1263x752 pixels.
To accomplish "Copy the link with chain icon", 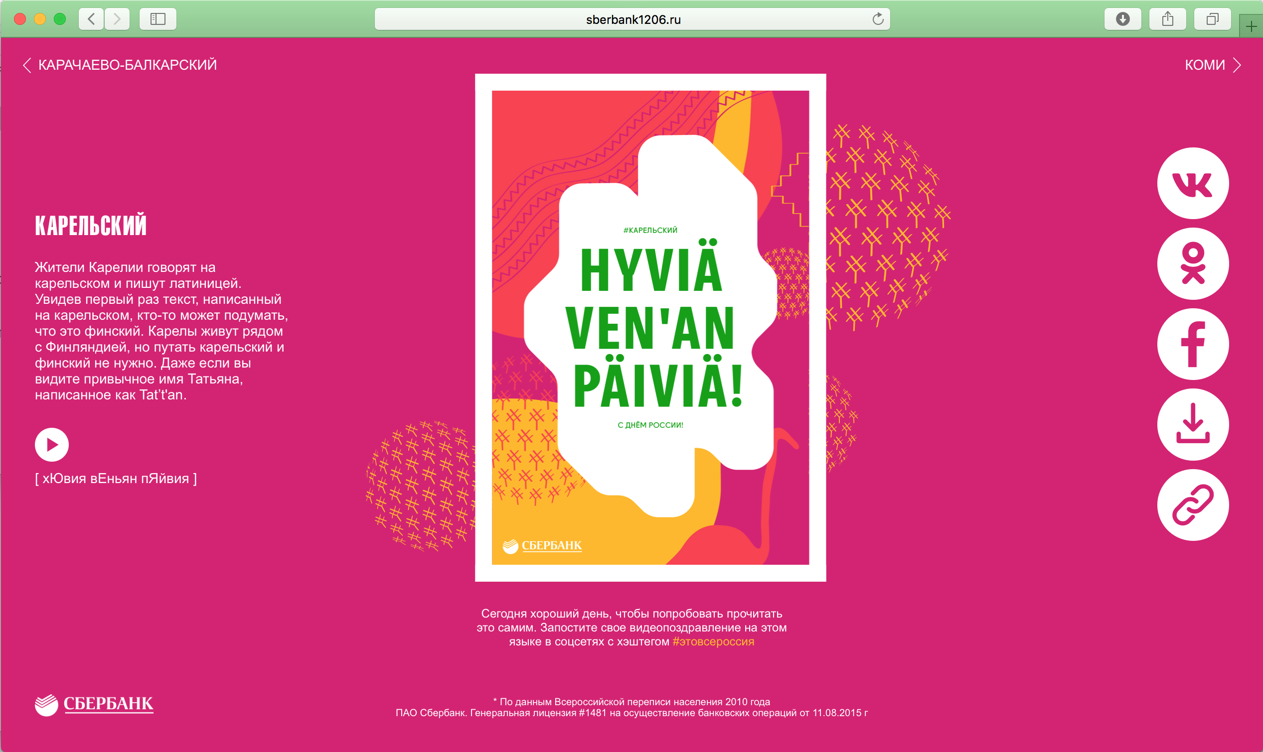I will click(x=1193, y=504).
